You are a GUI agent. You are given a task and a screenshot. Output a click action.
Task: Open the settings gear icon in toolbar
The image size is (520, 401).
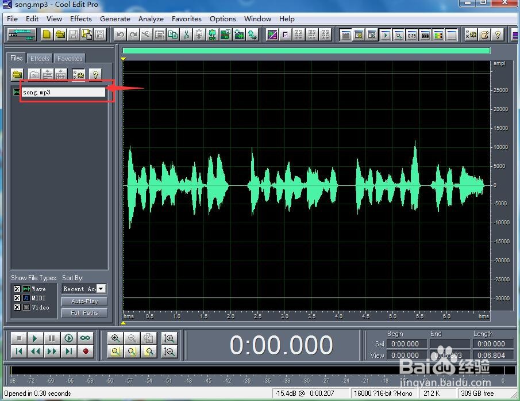[x=471, y=35]
